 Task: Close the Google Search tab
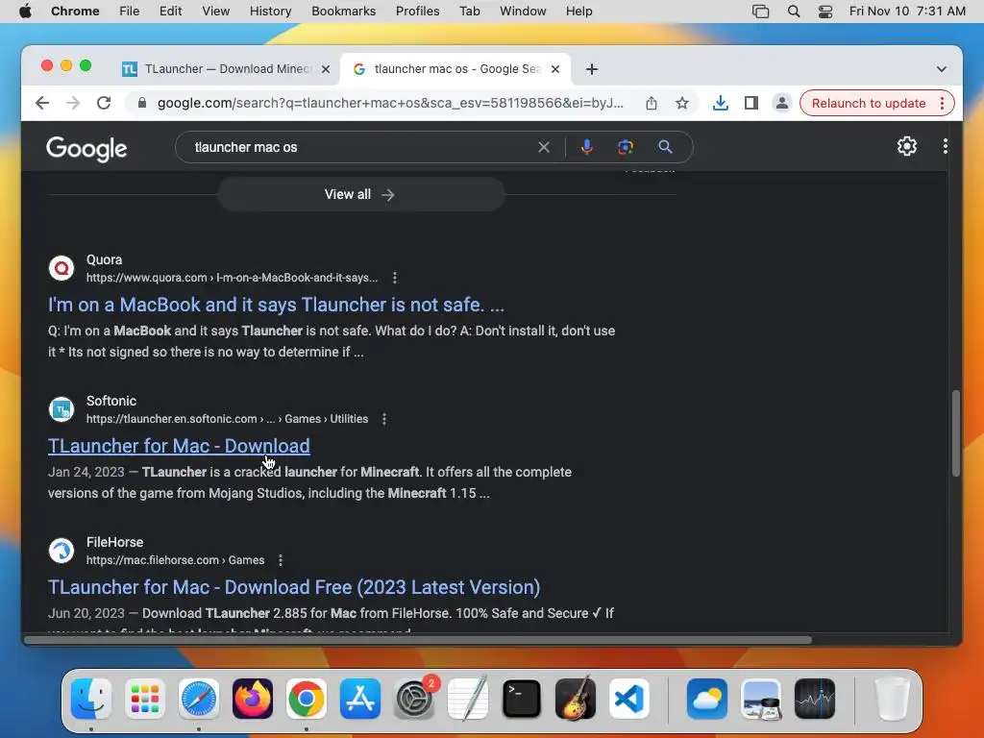pos(555,69)
